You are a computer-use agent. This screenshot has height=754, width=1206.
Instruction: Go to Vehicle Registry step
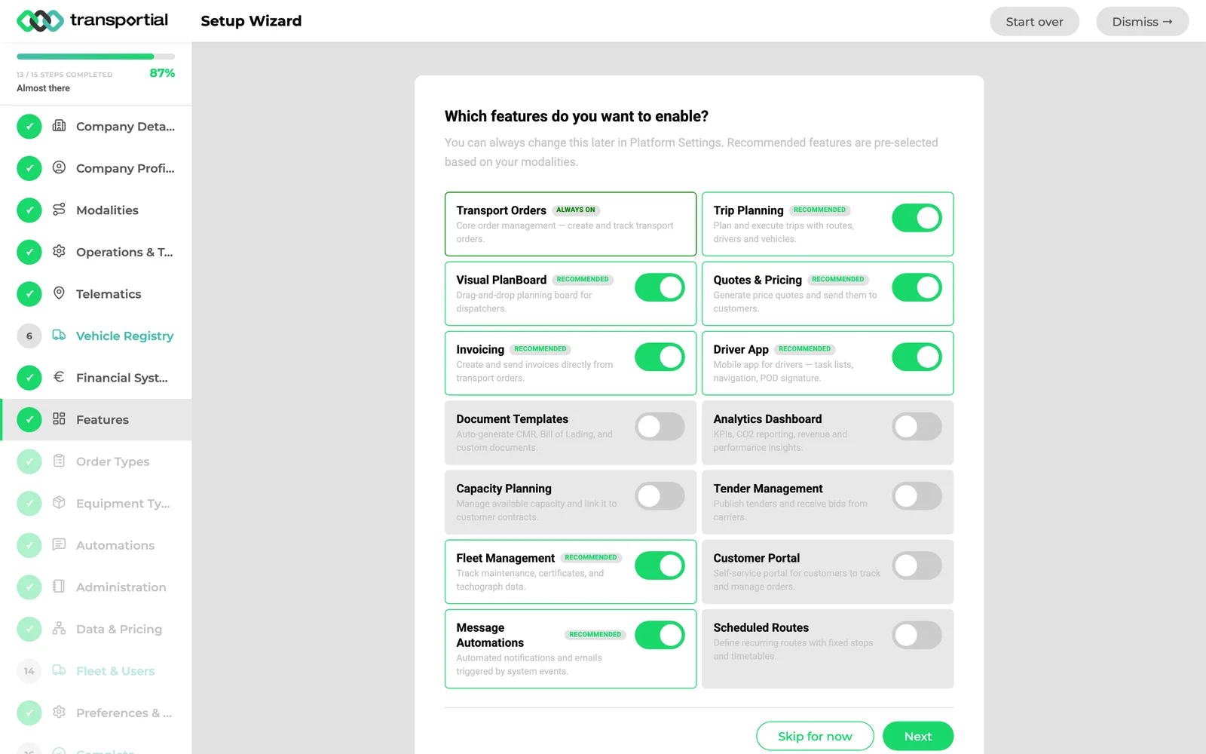click(96, 336)
